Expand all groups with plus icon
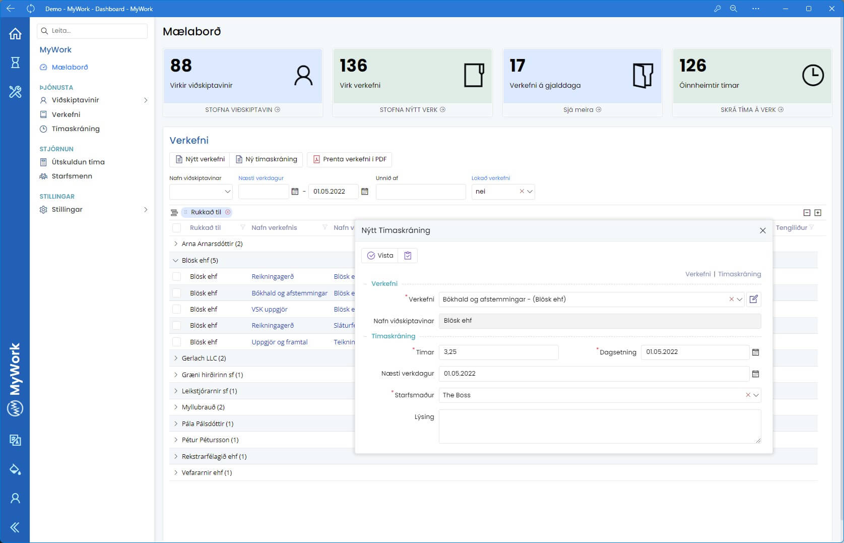 click(x=818, y=213)
